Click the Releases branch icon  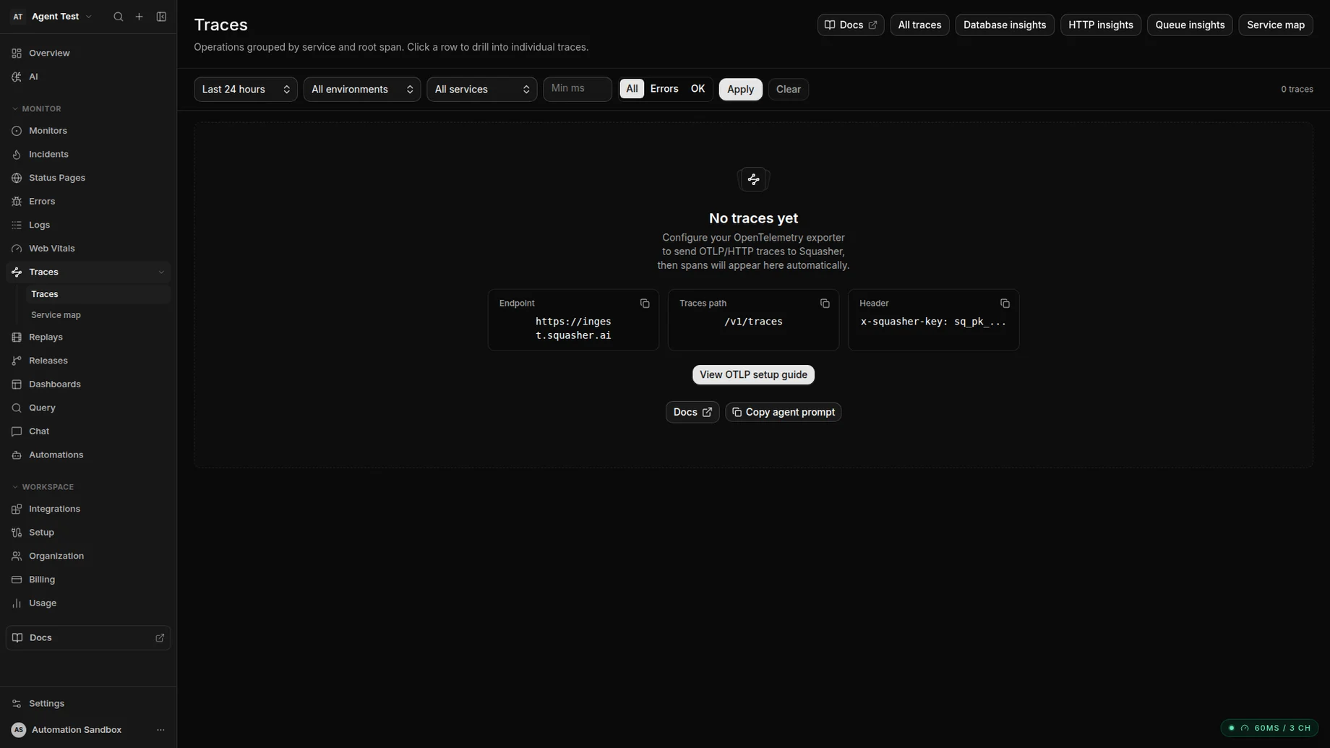tap(17, 361)
